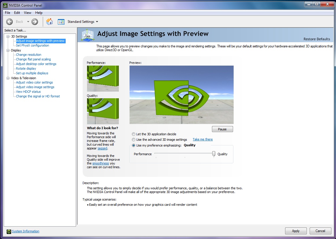The image size is (336, 239).
Task: Select Let the 3D application decide
Action: pos(134,134)
